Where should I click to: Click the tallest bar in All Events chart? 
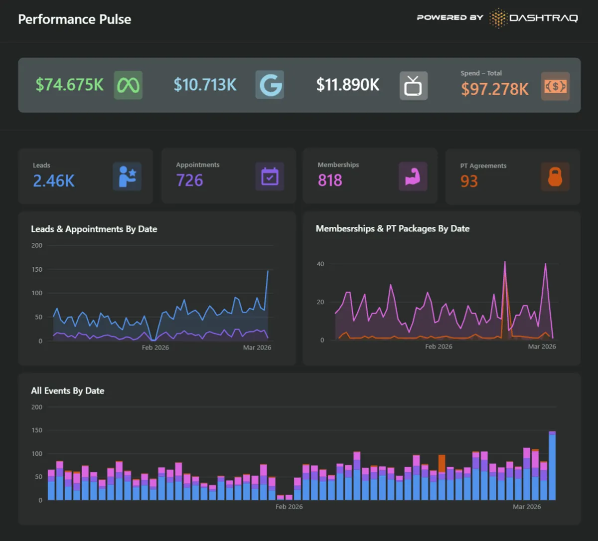(552, 465)
